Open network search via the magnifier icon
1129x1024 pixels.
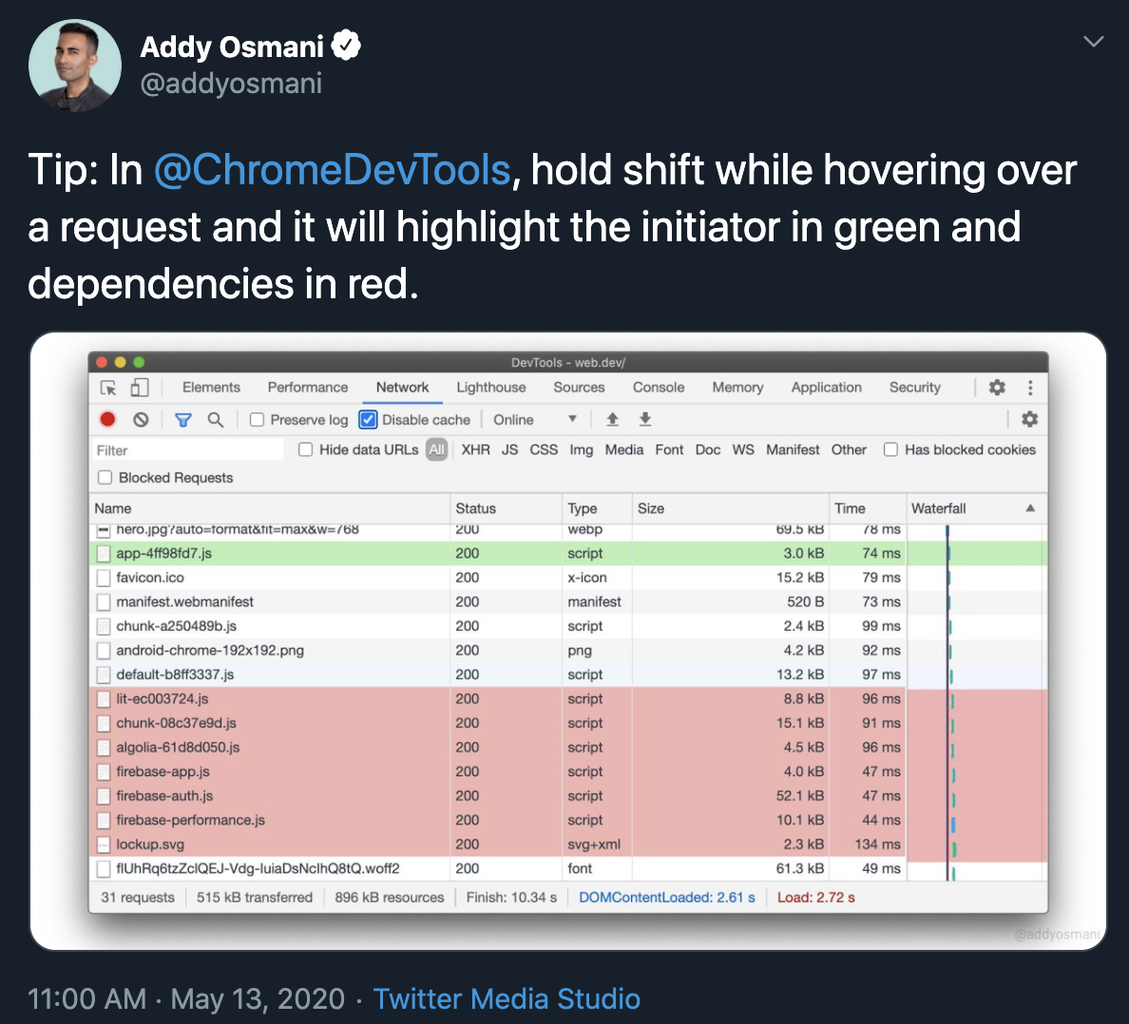216,420
